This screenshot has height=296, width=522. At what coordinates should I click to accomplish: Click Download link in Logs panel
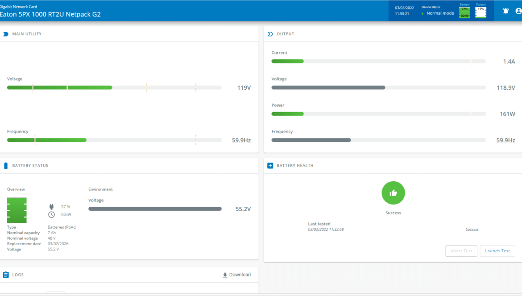237,275
